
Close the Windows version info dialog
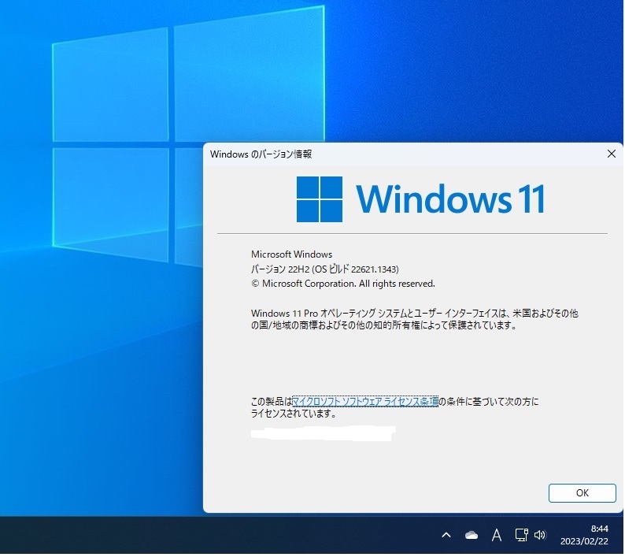tap(611, 154)
